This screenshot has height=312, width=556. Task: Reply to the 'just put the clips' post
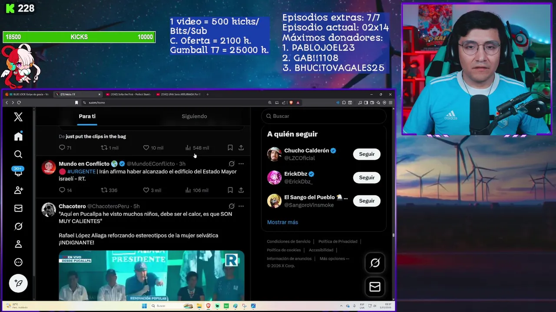[65, 148]
